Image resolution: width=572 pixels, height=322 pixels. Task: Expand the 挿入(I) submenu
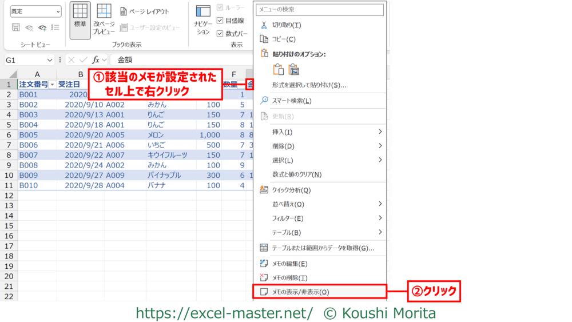pos(320,132)
